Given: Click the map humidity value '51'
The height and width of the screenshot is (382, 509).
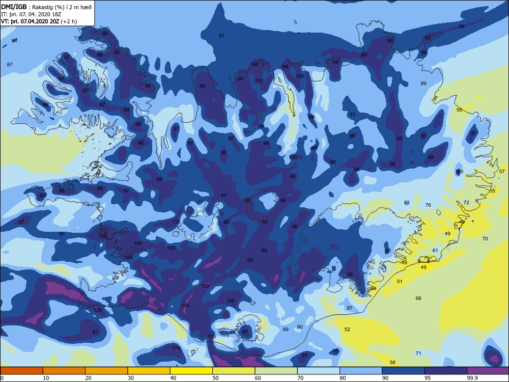Looking at the screenshot, I should 400,282.
